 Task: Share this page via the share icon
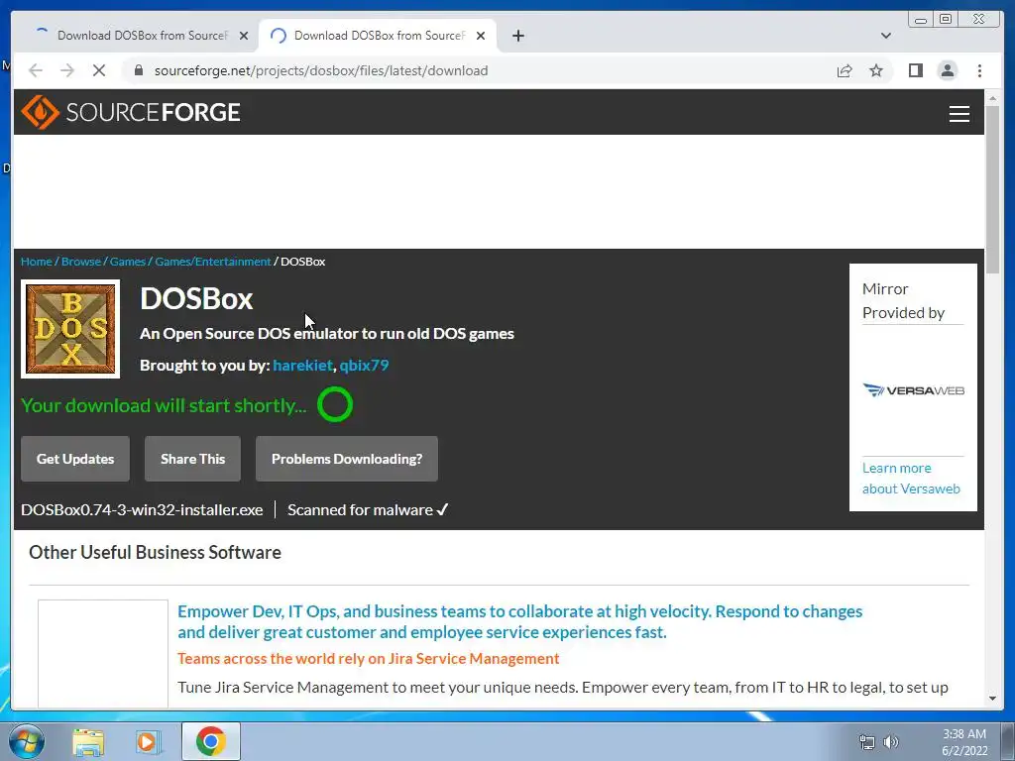tap(845, 70)
